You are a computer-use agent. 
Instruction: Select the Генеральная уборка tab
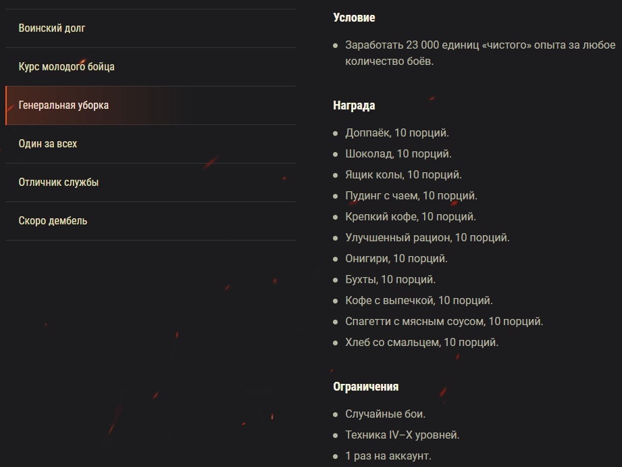(x=63, y=105)
